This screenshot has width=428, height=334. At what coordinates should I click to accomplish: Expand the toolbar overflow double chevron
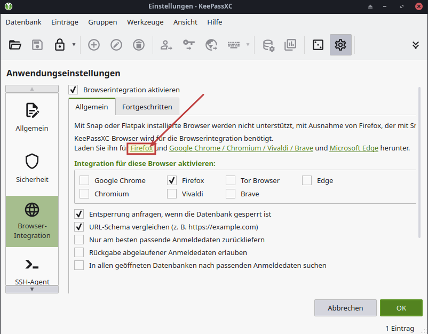point(415,45)
